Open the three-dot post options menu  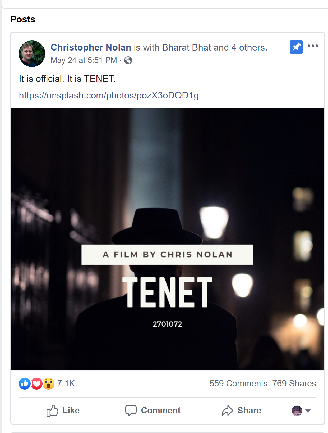(313, 46)
